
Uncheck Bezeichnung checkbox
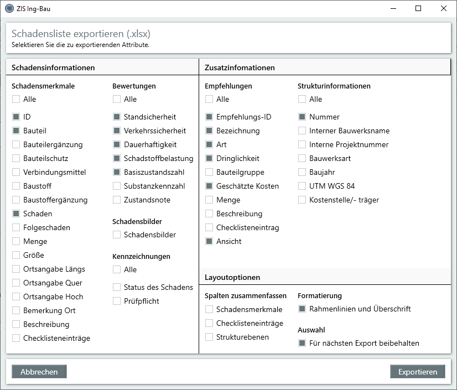click(x=209, y=131)
